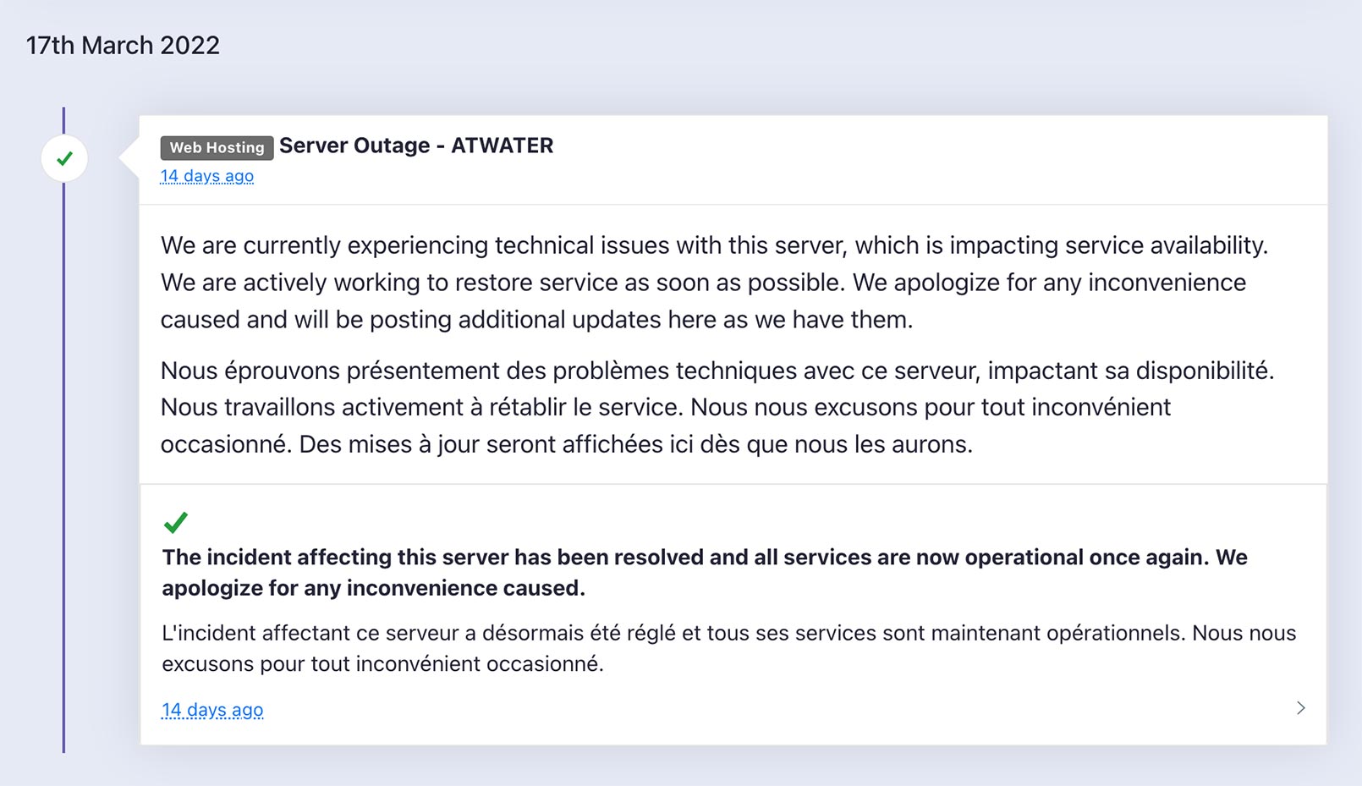
Task: Click the line starting 'We are currently experiencing'
Action: (x=714, y=245)
